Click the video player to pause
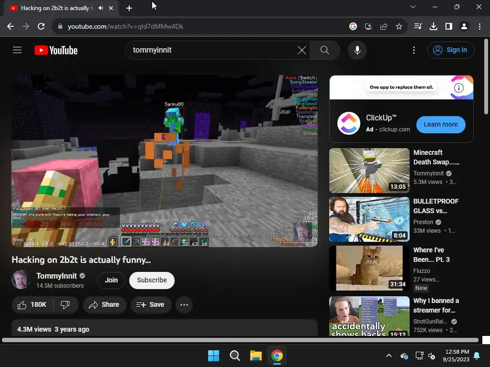The image size is (490, 367). [x=165, y=161]
